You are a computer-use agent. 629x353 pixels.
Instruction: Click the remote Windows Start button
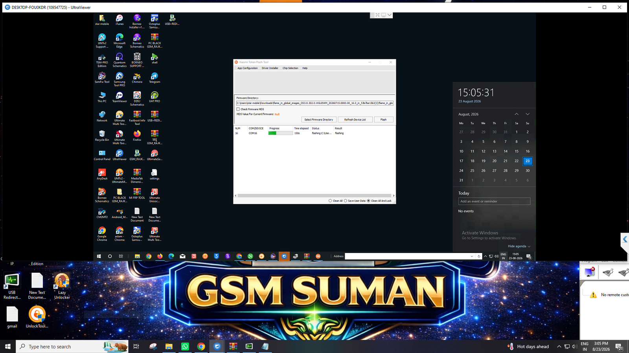point(99,256)
